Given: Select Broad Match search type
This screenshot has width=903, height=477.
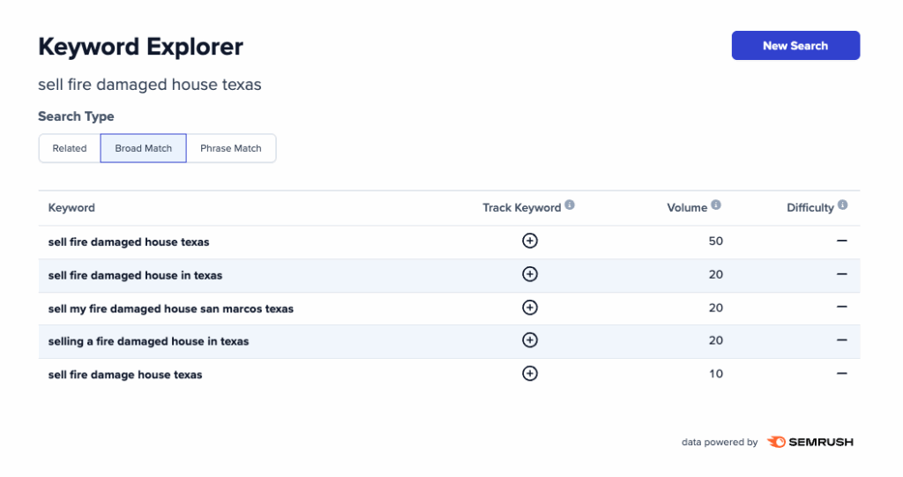Looking at the screenshot, I should click(x=144, y=148).
